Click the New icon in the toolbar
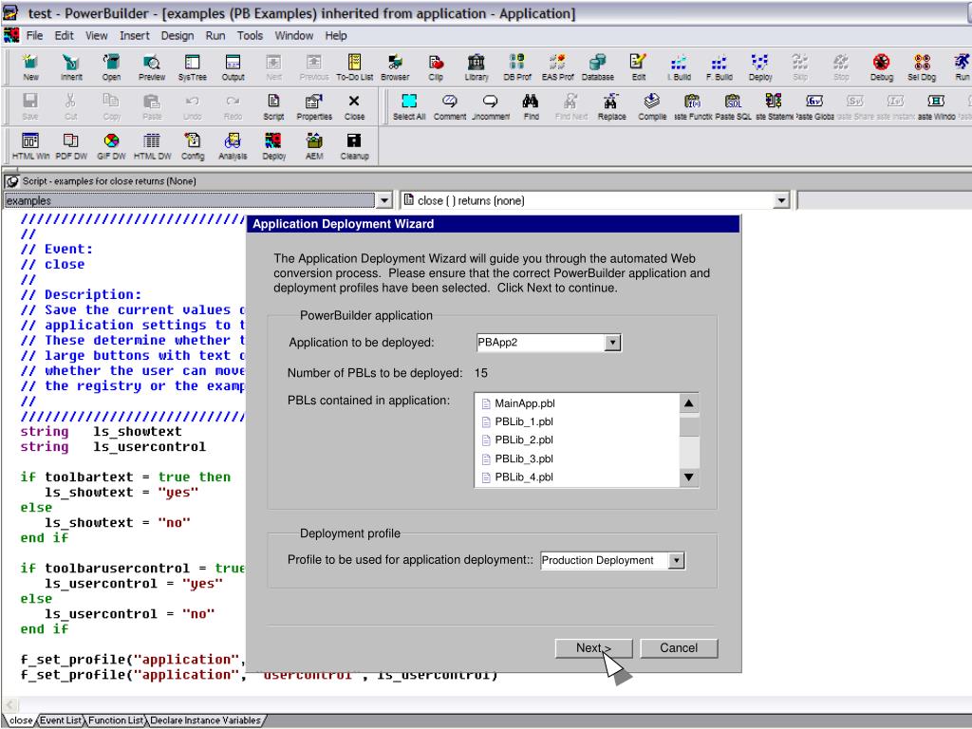Image resolution: width=972 pixels, height=729 pixels. click(x=30, y=67)
